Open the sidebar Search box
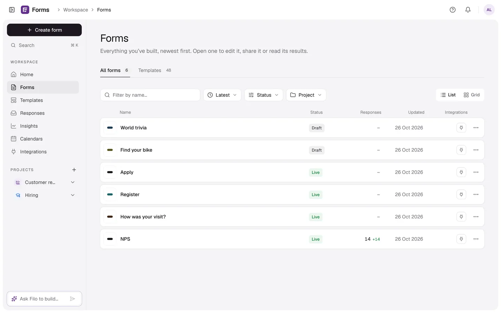The height and width of the screenshot is (313, 501). coord(44,45)
